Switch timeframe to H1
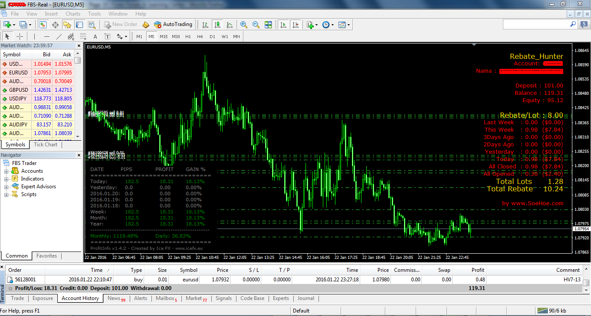The height and width of the screenshot is (316, 591). point(188,36)
